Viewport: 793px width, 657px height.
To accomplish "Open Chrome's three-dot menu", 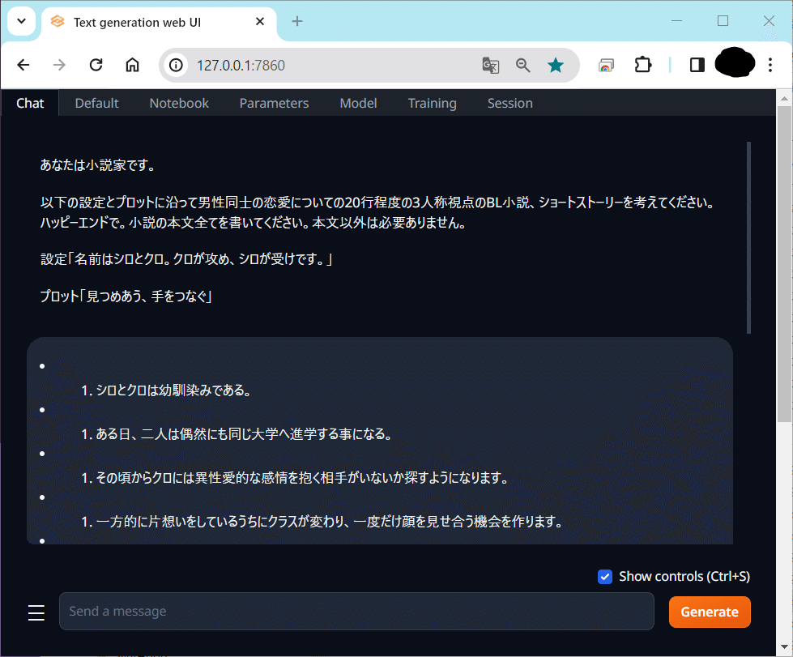I will (770, 65).
